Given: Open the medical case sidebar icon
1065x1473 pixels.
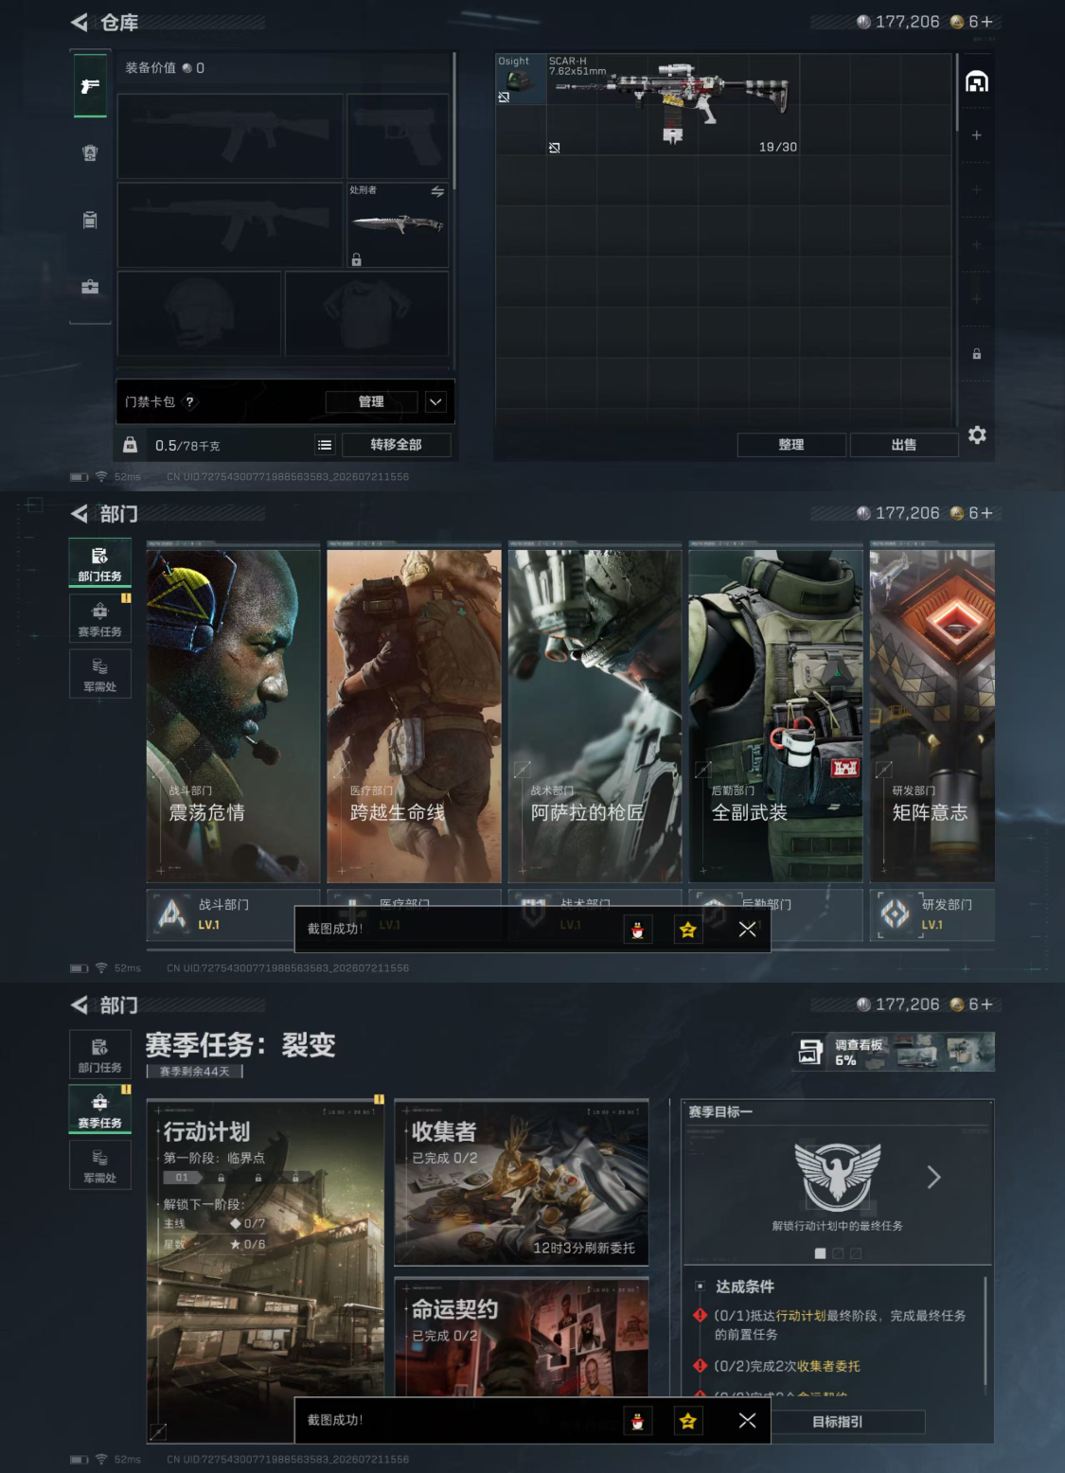Looking at the screenshot, I should (x=90, y=287).
